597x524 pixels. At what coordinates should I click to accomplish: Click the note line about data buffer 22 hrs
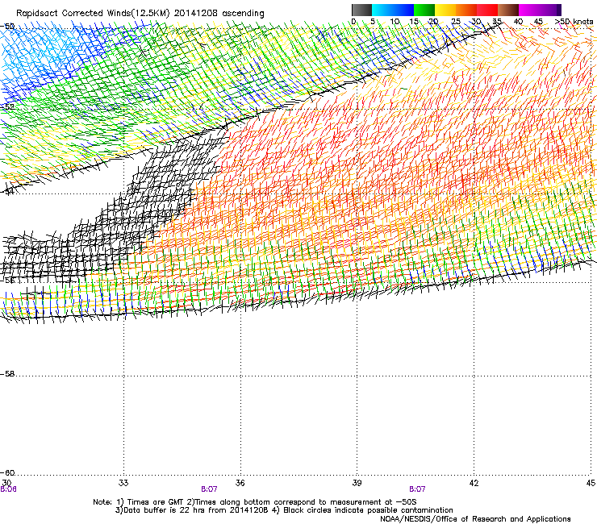pyautogui.click(x=284, y=510)
